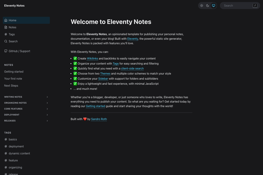Follow the Getting started link in the paragraph
Viewport: 263px width, 175px height.
95,106
